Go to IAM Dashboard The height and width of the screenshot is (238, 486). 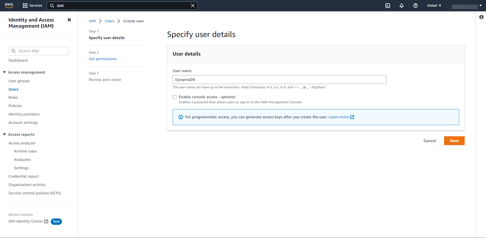pyautogui.click(x=18, y=60)
